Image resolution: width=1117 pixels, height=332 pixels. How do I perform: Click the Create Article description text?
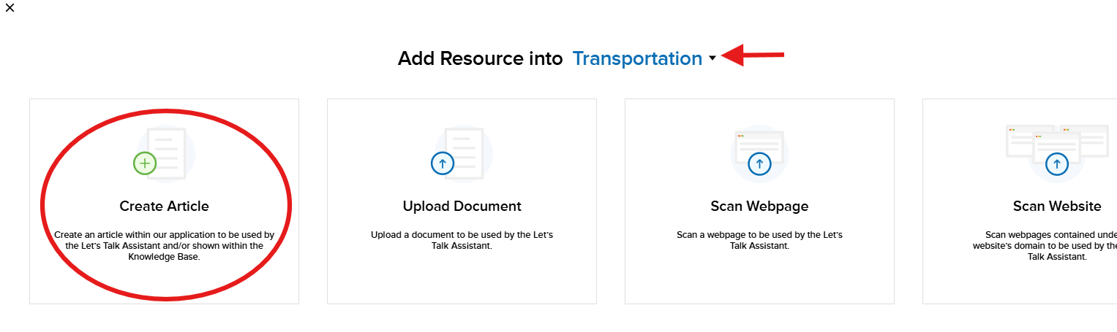[x=164, y=246]
